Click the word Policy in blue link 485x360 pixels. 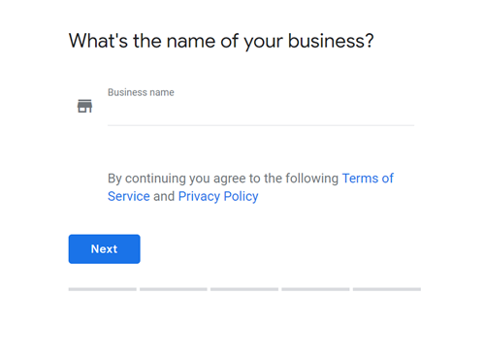(x=241, y=196)
